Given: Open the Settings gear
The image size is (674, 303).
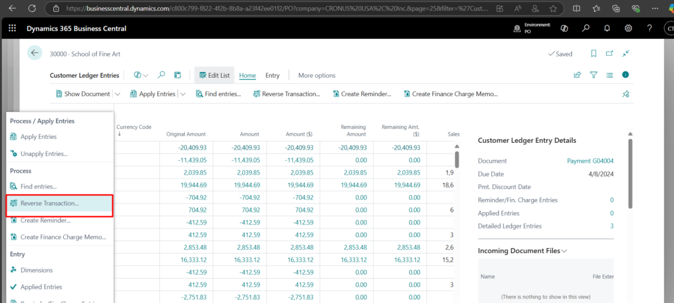Looking at the screenshot, I should [629, 28].
